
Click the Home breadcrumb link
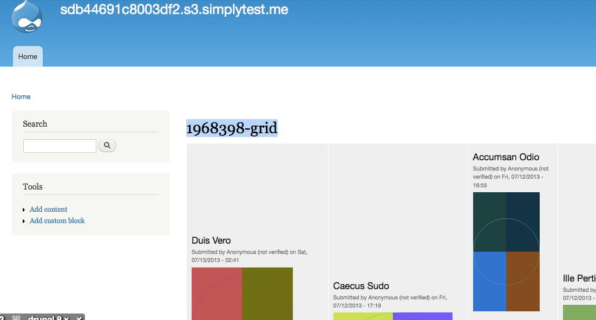[x=21, y=97]
